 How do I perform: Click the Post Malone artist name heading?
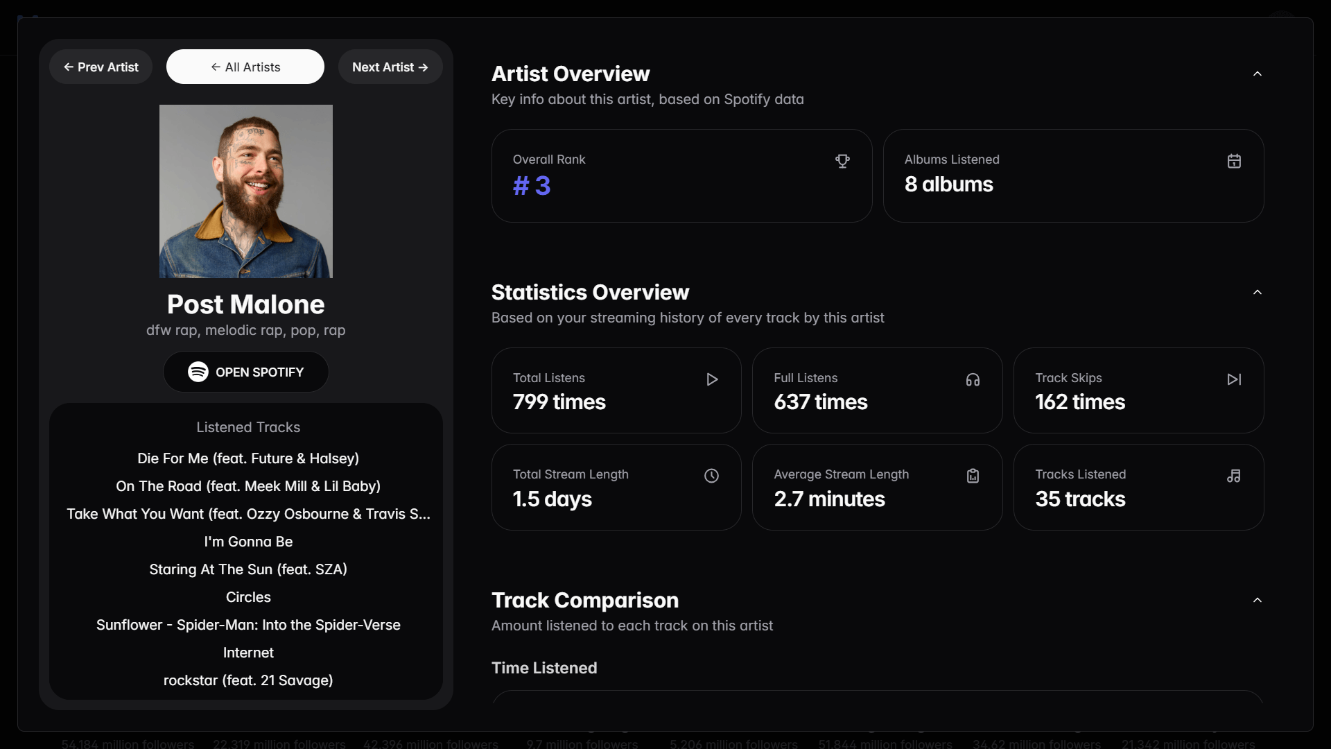246,304
